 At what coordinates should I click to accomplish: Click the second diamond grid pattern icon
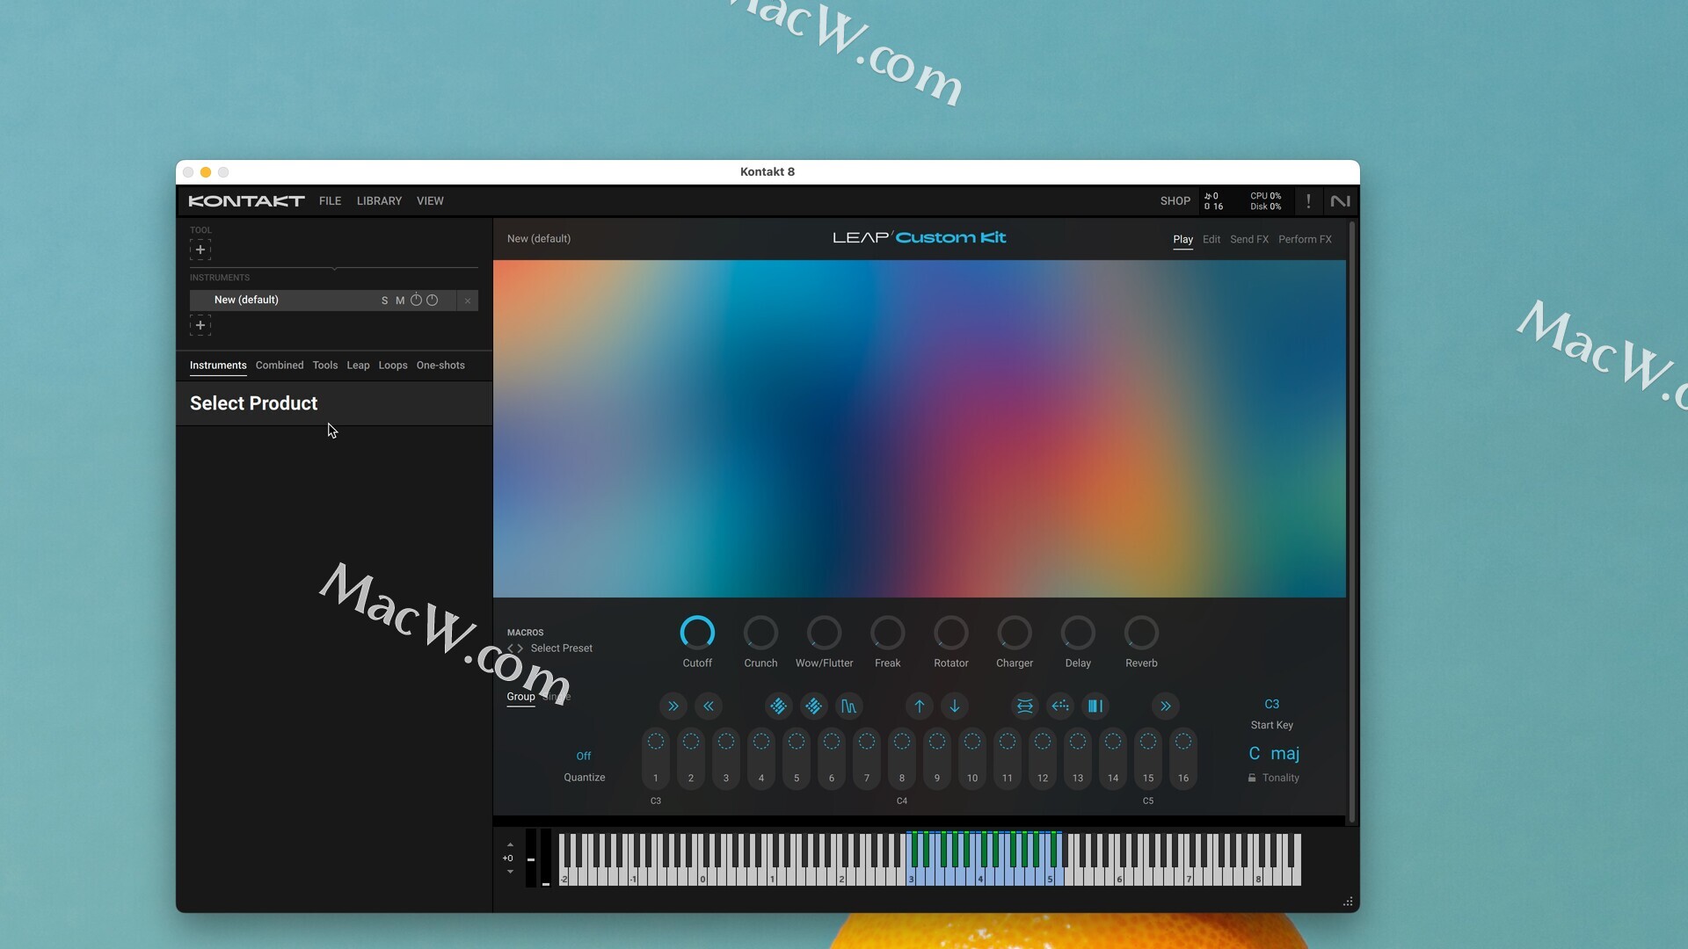pos(813,706)
